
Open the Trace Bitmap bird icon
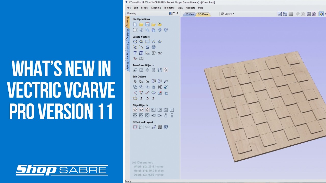pyautogui.click(x=135, y=58)
